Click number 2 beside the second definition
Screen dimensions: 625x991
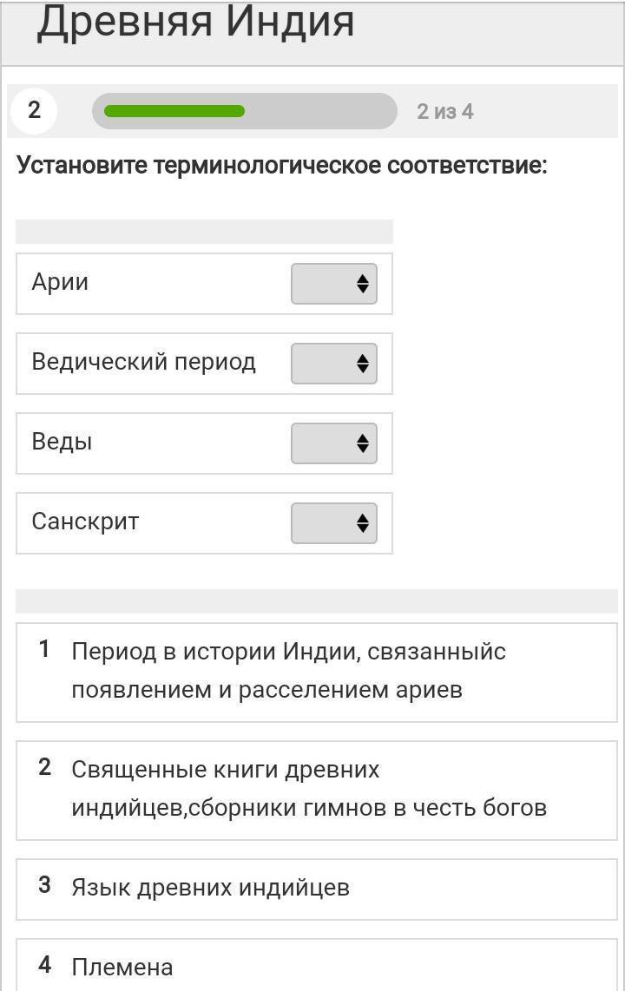tap(45, 768)
